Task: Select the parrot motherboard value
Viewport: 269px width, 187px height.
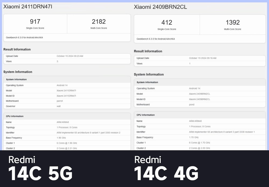Action: coord(60,101)
